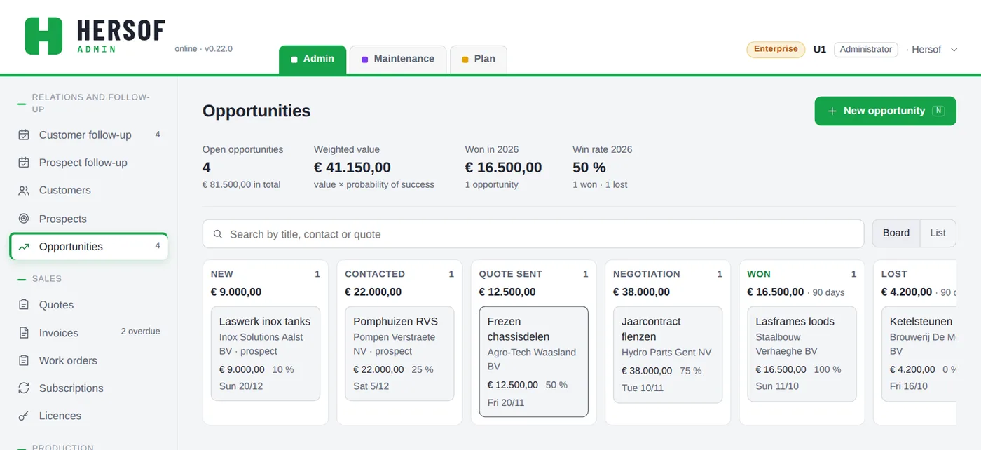Click the Prospects target icon

click(x=24, y=219)
